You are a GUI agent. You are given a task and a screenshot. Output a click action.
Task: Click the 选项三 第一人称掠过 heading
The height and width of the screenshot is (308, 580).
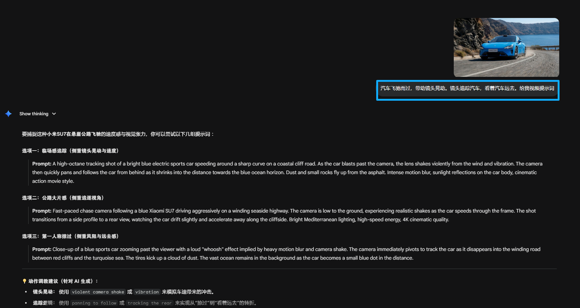(x=70, y=236)
